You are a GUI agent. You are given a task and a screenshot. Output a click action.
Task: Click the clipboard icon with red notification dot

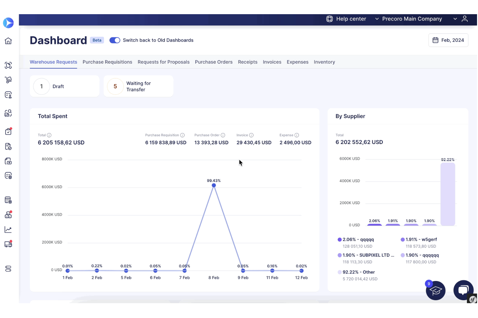pyautogui.click(x=8, y=131)
